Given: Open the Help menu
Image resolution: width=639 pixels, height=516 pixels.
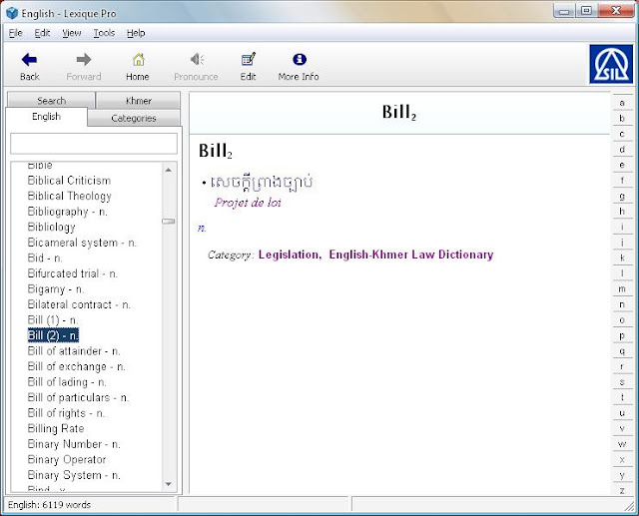Looking at the screenshot, I should pyautogui.click(x=136, y=33).
